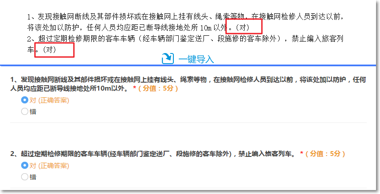Click red-boxed (对) after 10m以外 in sample

(x=244, y=27)
